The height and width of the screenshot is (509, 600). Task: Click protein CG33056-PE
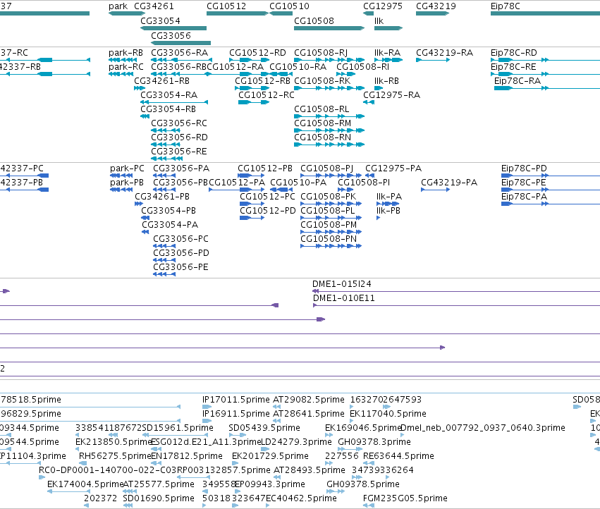180,267
